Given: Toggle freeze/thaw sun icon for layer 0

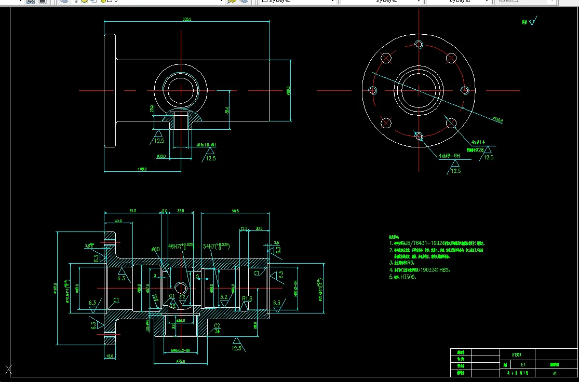Looking at the screenshot, I should [84, 2].
